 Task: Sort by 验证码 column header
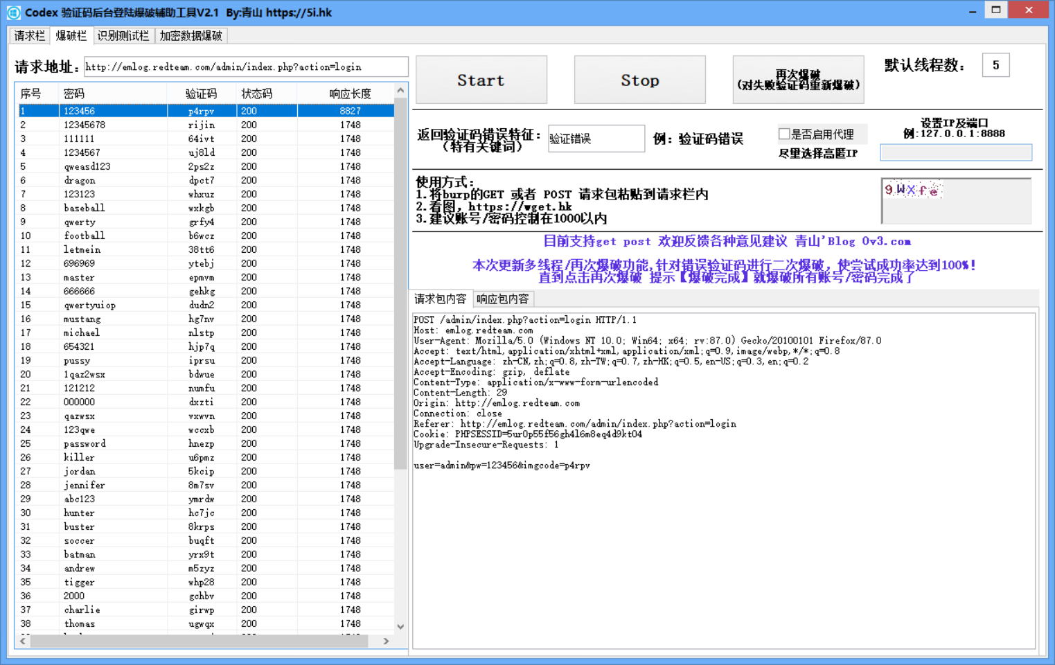coord(202,94)
